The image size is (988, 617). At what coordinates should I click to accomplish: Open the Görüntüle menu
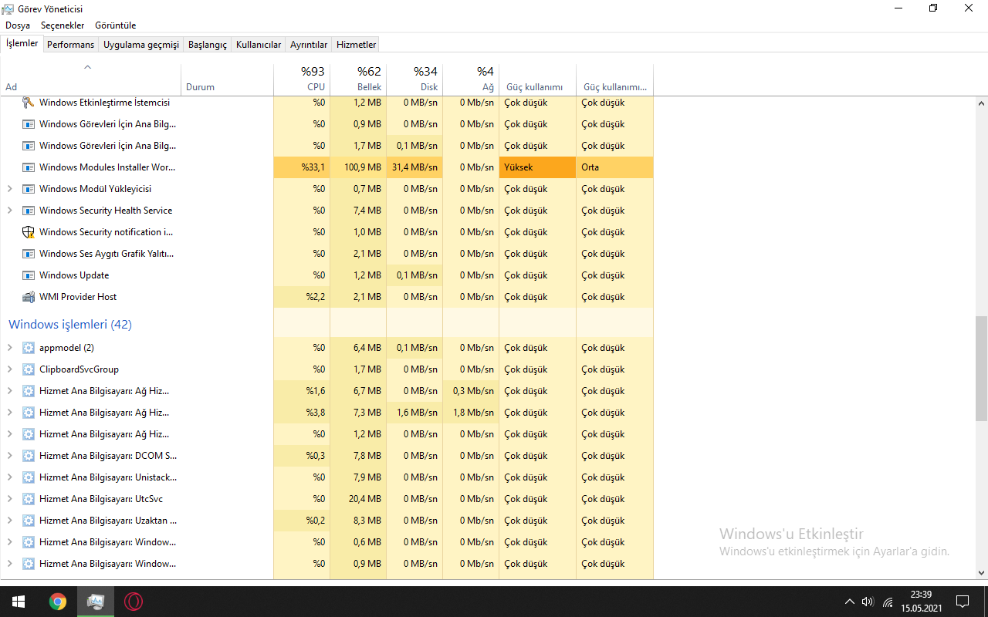(x=116, y=25)
